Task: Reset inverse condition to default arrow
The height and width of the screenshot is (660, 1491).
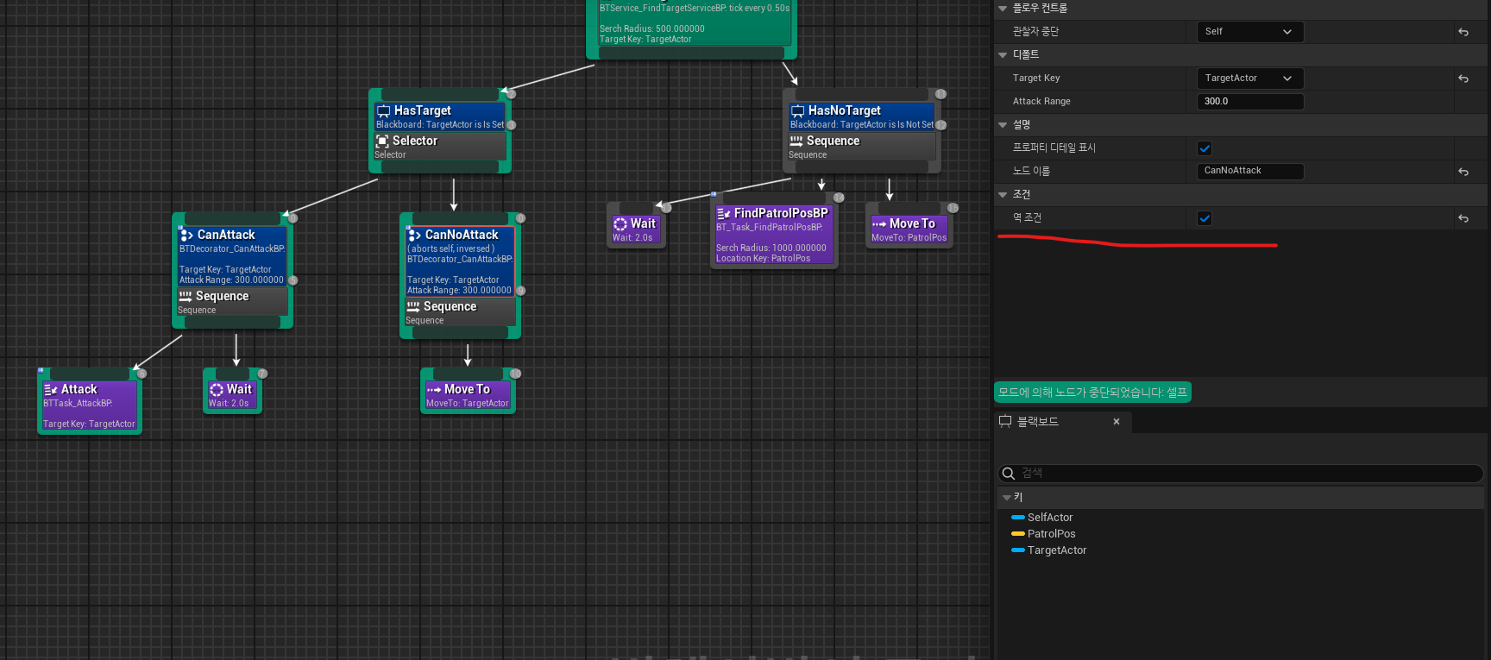Action: pos(1463,218)
